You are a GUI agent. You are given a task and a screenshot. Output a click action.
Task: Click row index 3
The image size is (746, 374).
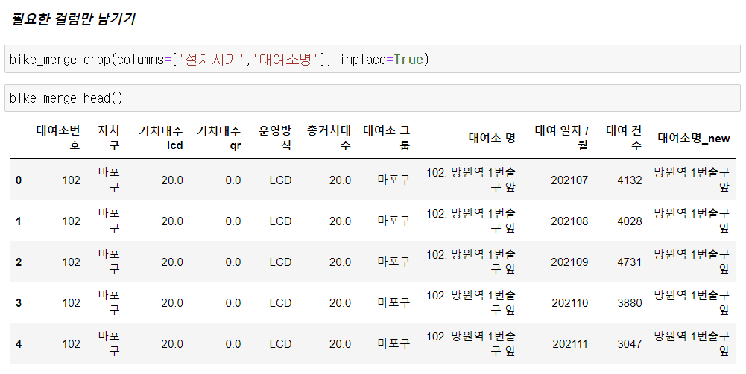19,302
